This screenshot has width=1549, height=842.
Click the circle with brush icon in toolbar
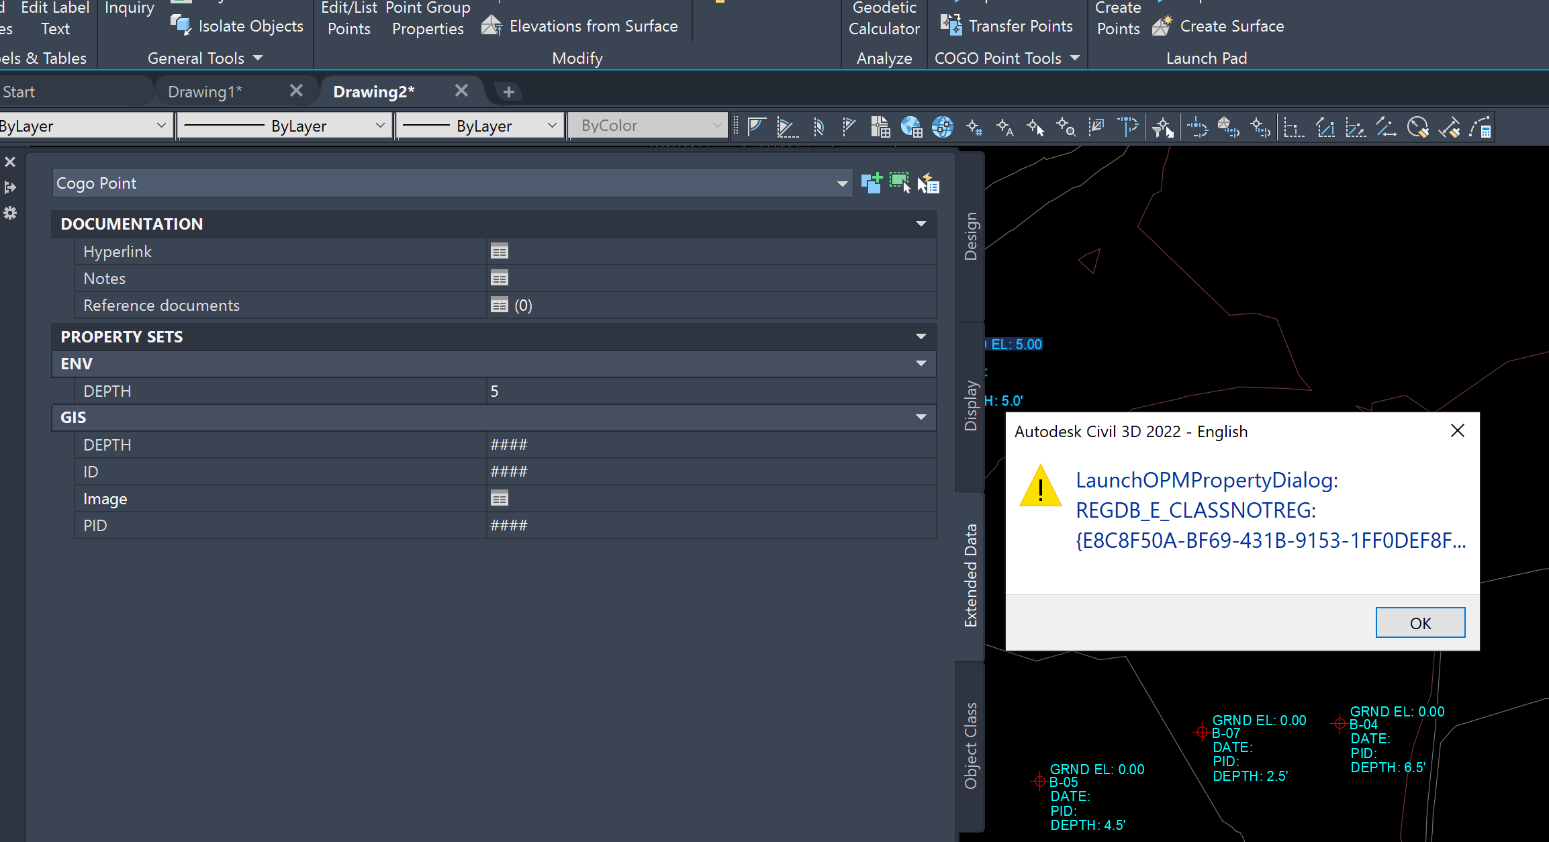pyautogui.click(x=1417, y=127)
